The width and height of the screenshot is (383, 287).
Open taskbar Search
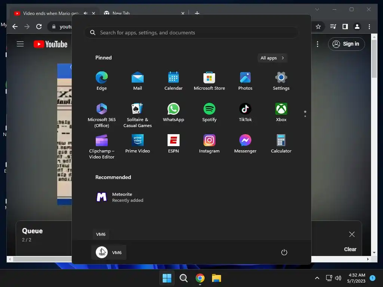coord(183,278)
